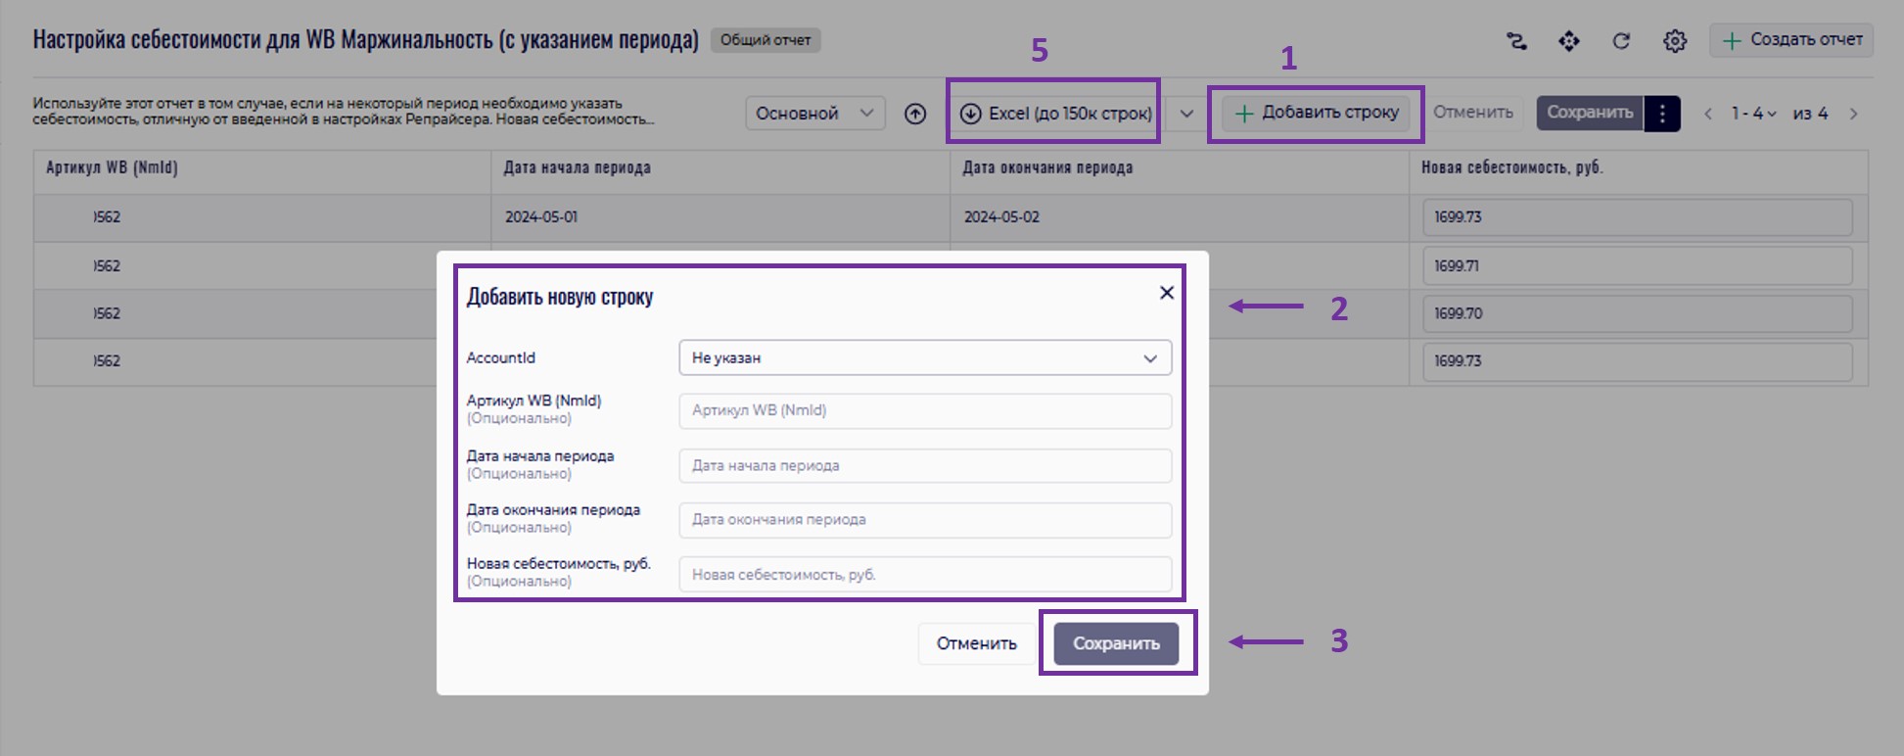The height and width of the screenshot is (756, 1904).
Task: Click the upload arrow circle icon
Action: (x=915, y=114)
